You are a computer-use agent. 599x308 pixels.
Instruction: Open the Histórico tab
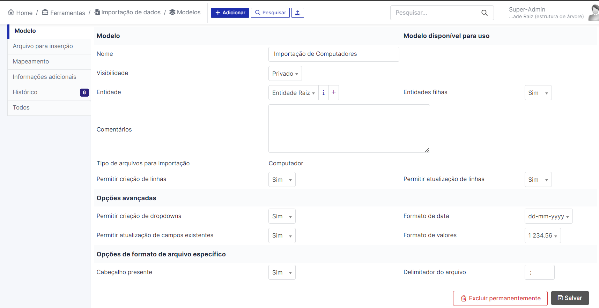coord(49,92)
